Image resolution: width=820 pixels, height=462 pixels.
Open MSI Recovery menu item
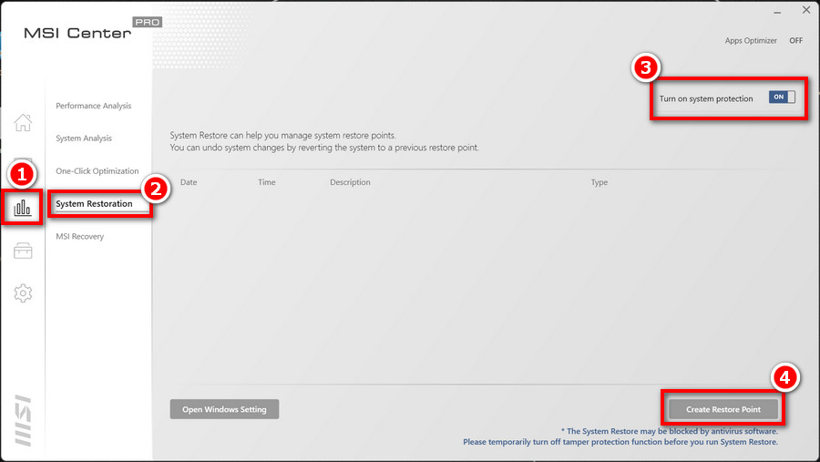click(80, 237)
